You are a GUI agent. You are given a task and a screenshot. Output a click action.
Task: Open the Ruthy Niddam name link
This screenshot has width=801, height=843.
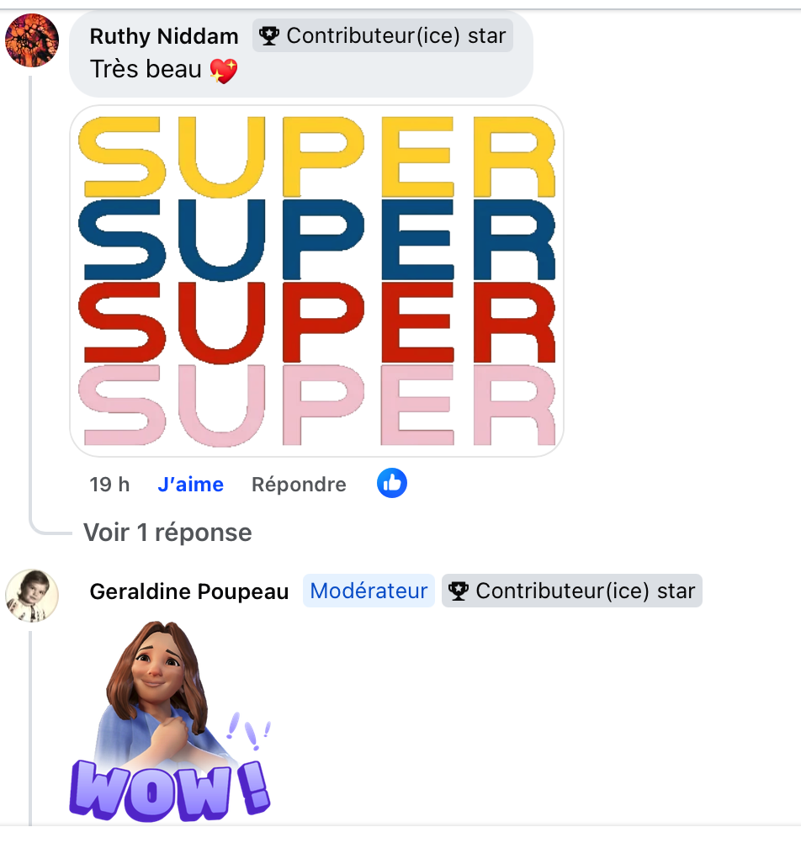click(x=164, y=36)
